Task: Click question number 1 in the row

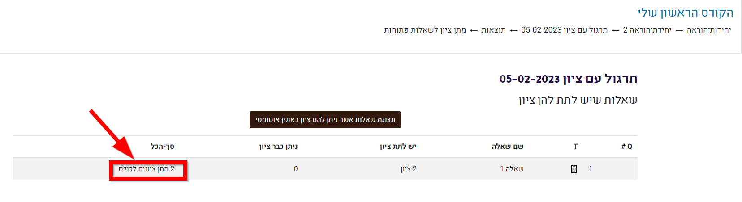Action: [x=590, y=169]
